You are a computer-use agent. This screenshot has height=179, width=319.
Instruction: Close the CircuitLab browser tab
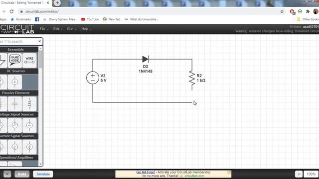(x=48, y=3)
